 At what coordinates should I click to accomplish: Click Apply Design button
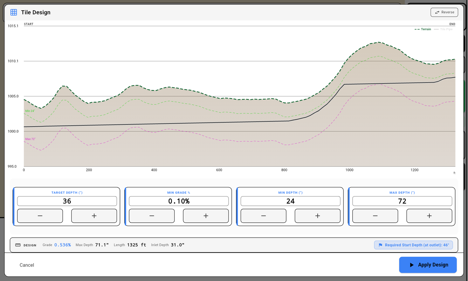tap(428, 265)
